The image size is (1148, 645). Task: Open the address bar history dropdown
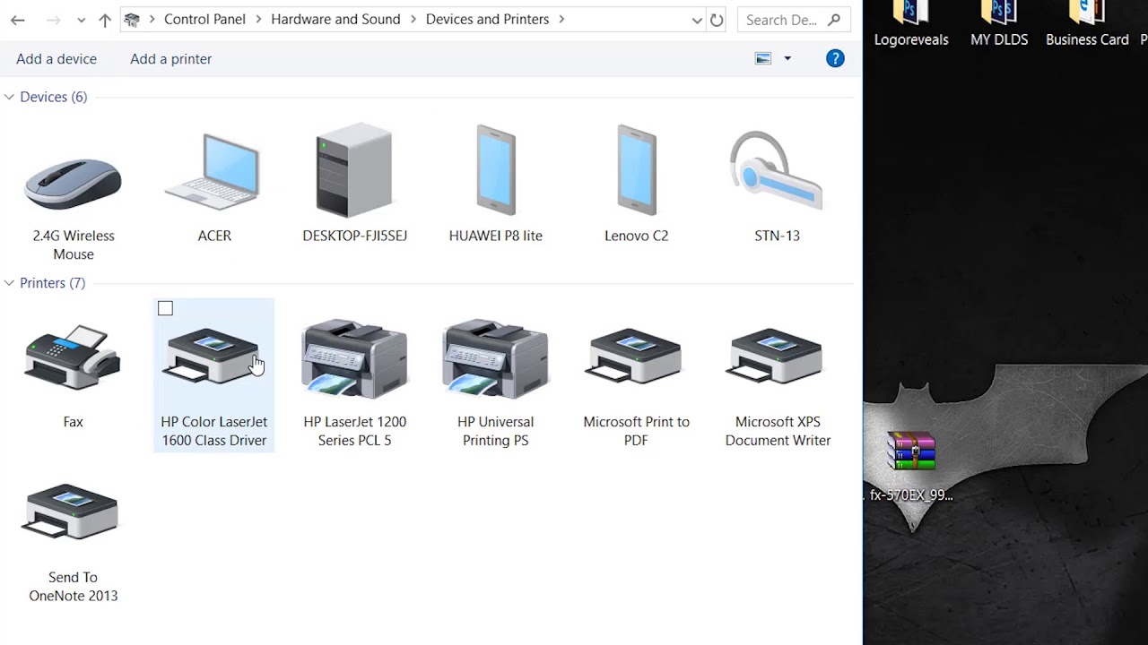click(697, 20)
